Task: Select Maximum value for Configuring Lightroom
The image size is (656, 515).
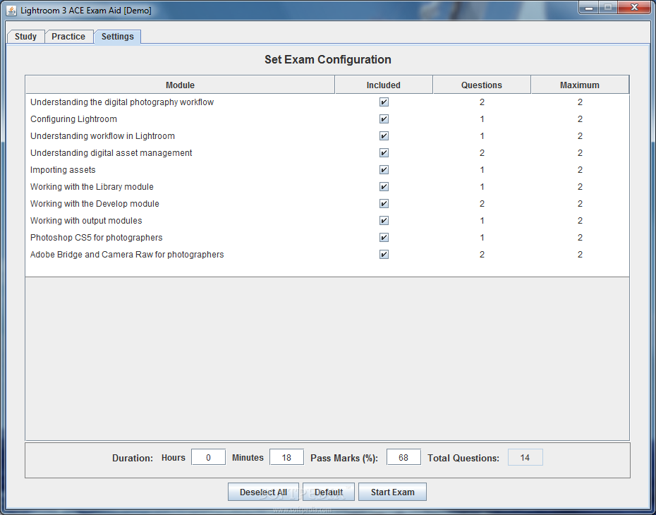Action: click(580, 119)
